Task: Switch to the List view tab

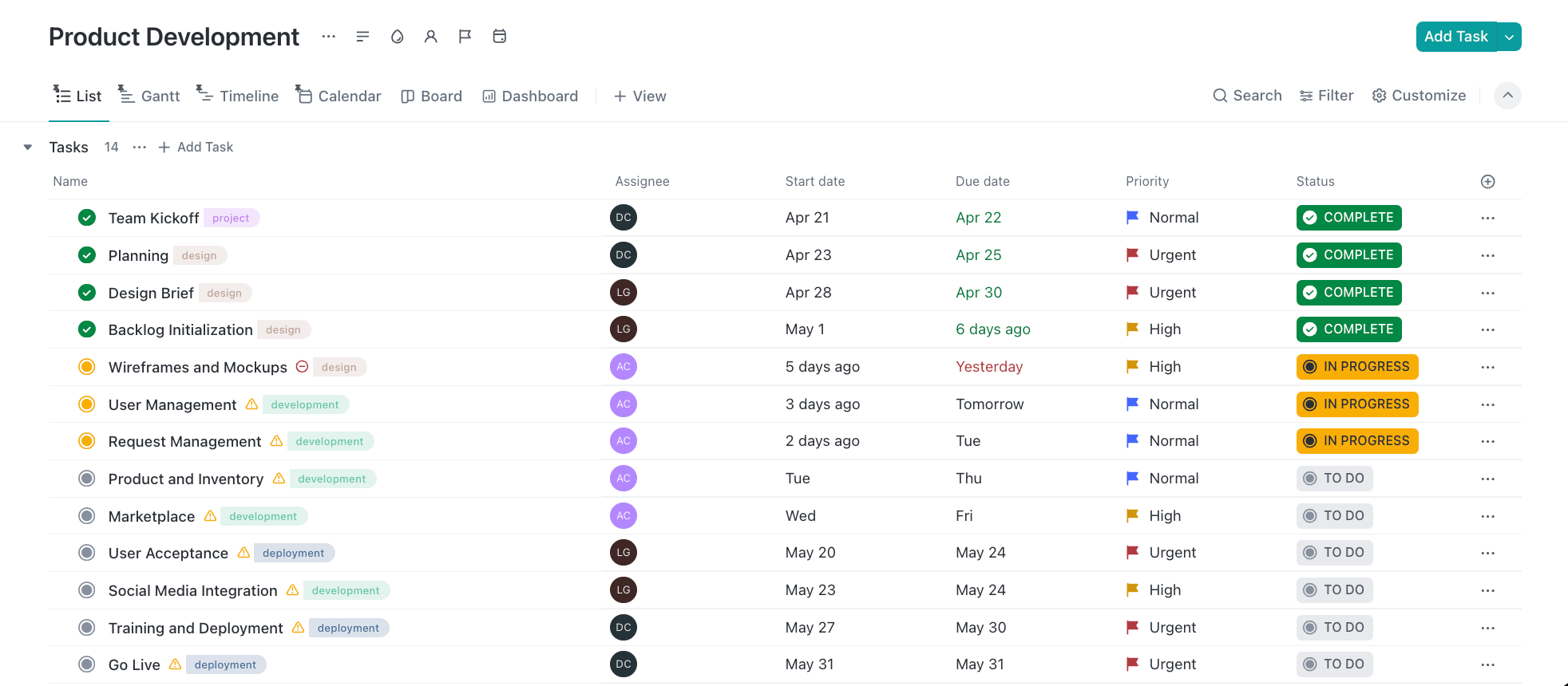Action: (77, 96)
